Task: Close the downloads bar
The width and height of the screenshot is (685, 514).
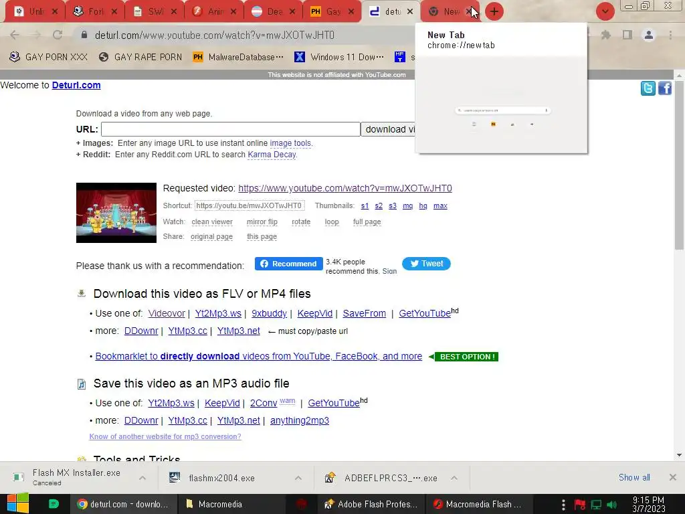Action: [673, 477]
